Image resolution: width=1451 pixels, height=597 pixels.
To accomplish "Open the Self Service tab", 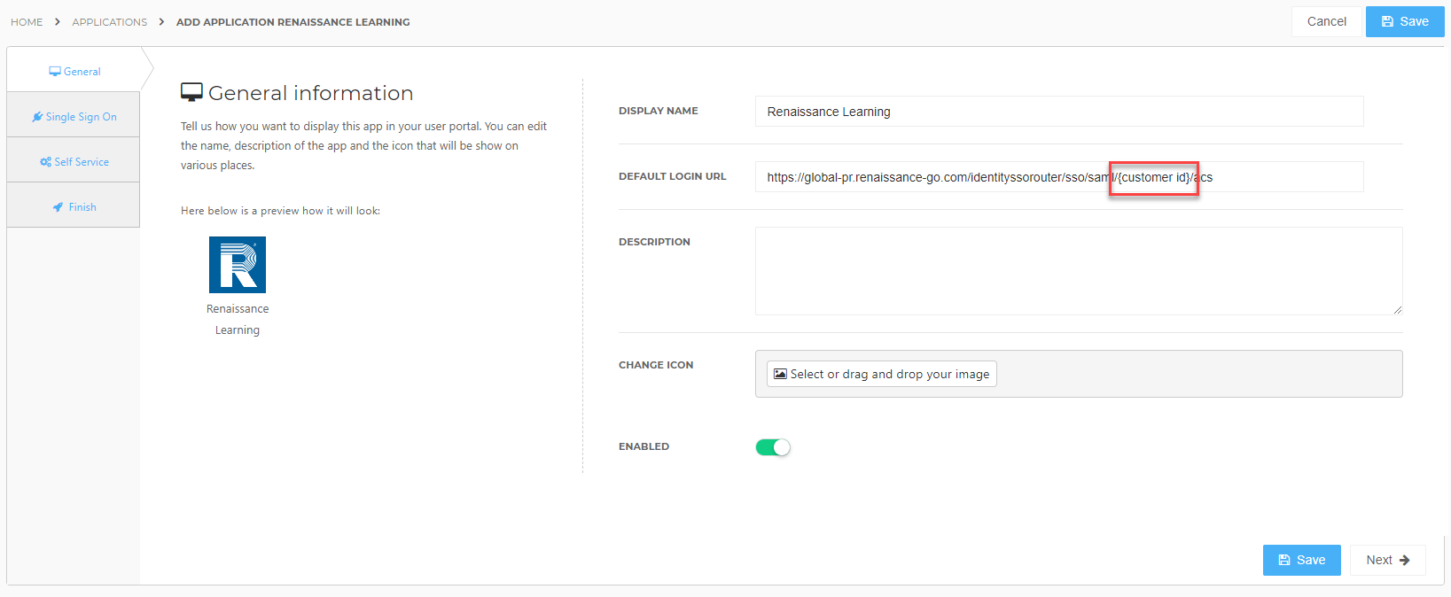I will pyautogui.click(x=74, y=161).
